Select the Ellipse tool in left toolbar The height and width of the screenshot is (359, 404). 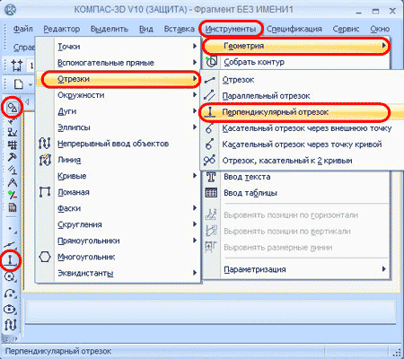click(11, 309)
